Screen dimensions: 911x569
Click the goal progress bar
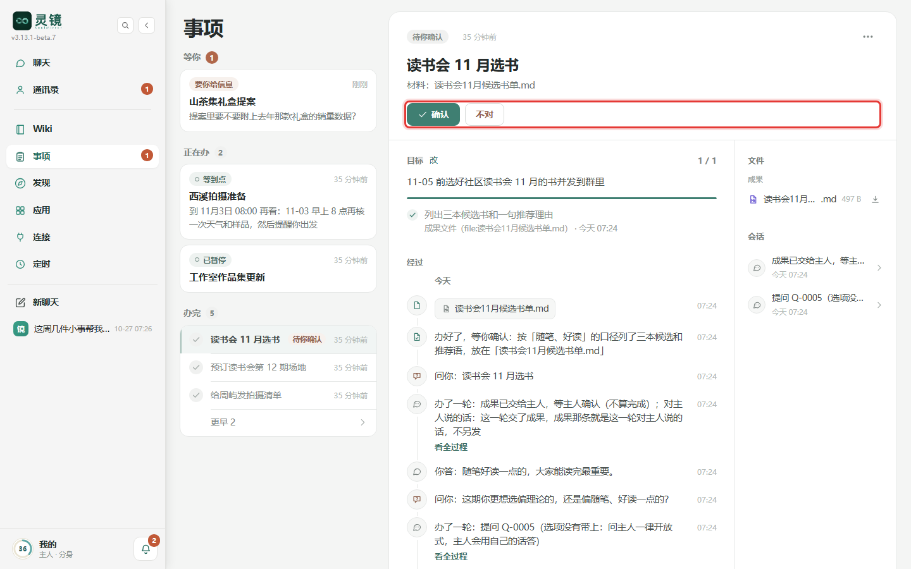pos(562,198)
